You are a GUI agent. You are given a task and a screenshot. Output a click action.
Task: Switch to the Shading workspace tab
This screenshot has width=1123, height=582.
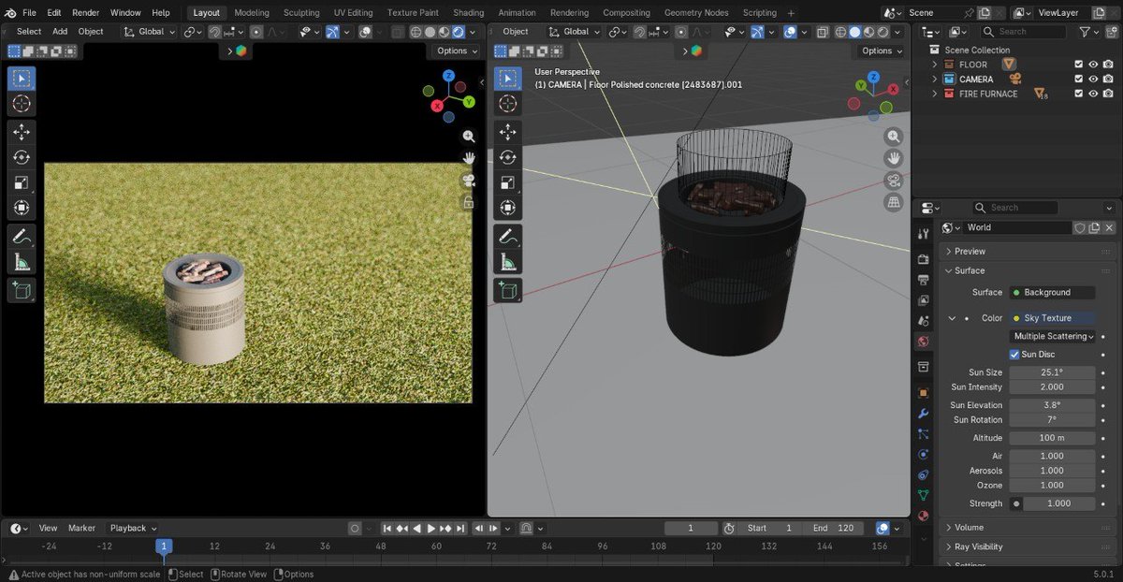click(x=469, y=12)
